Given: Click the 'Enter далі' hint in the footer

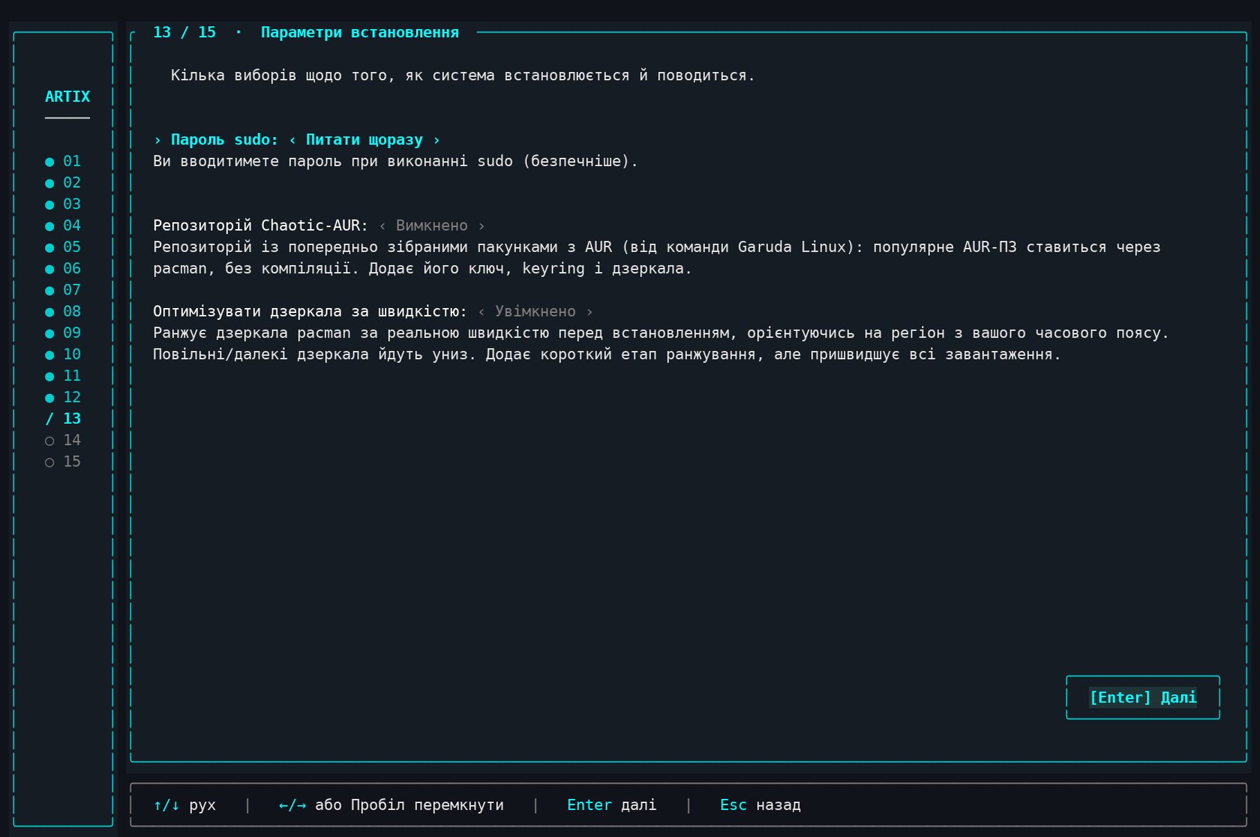Looking at the screenshot, I should click(x=611, y=805).
